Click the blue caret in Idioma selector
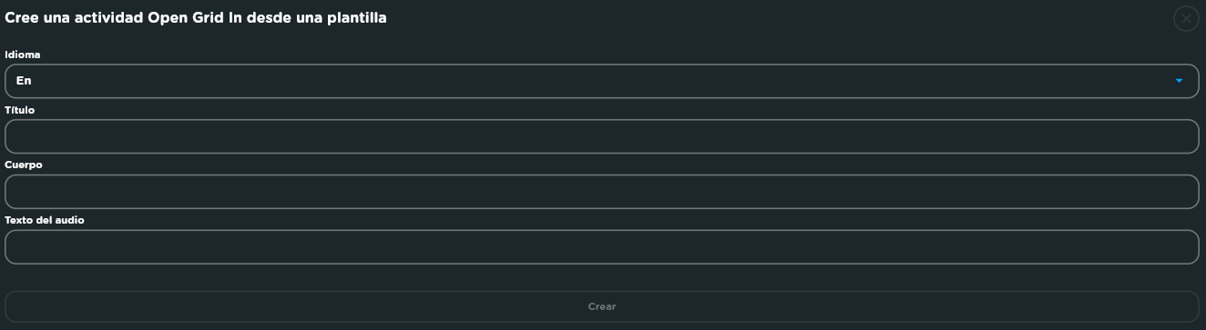The height and width of the screenshot is (330, 1206). tap(1179, 81)
